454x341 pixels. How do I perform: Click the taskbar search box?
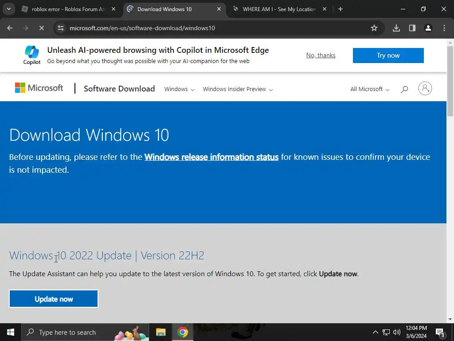pos(85,332)
